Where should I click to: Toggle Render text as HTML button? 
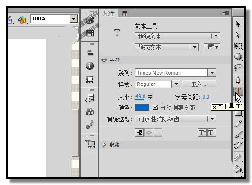pos(149,133)
